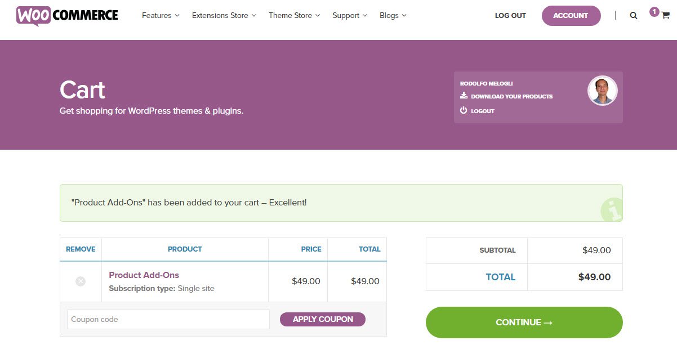Click the Rodolfo Melogli user name
Viewport: 677px width, 354px height.
pos(486,83)
